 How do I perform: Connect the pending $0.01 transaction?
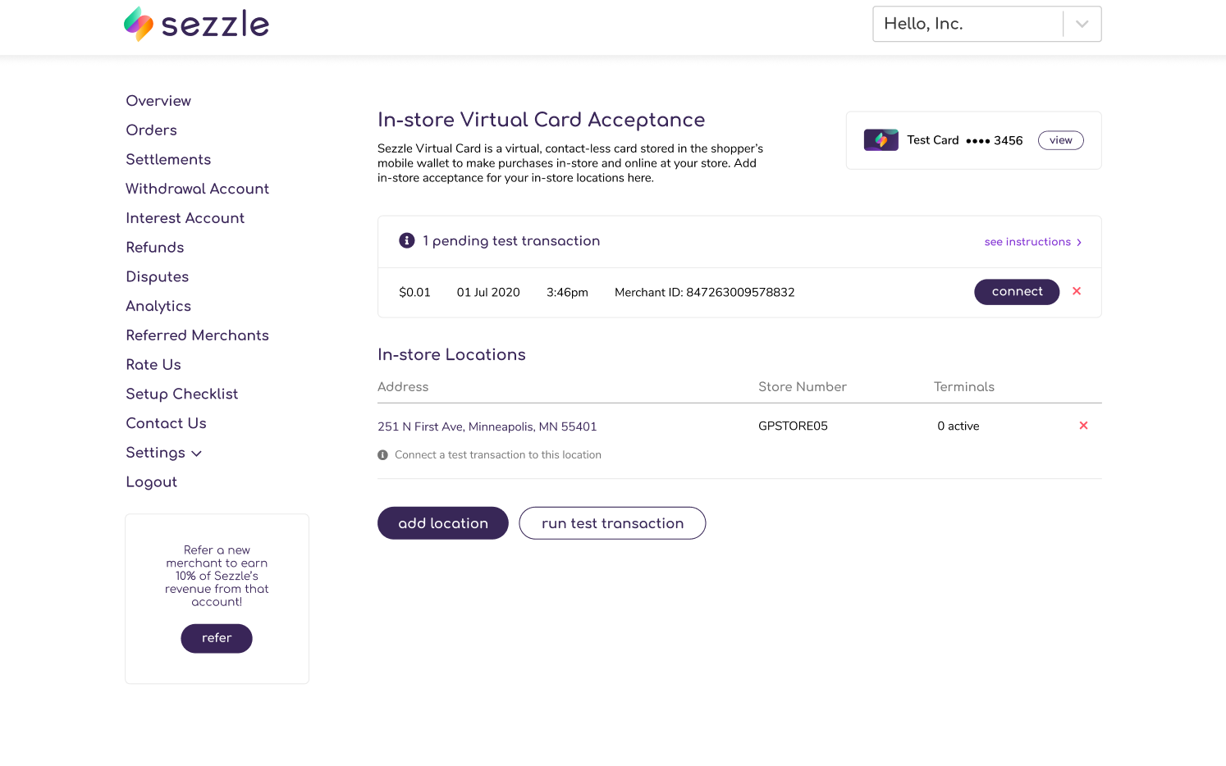pyautogui.click(x=1017, y=292)
